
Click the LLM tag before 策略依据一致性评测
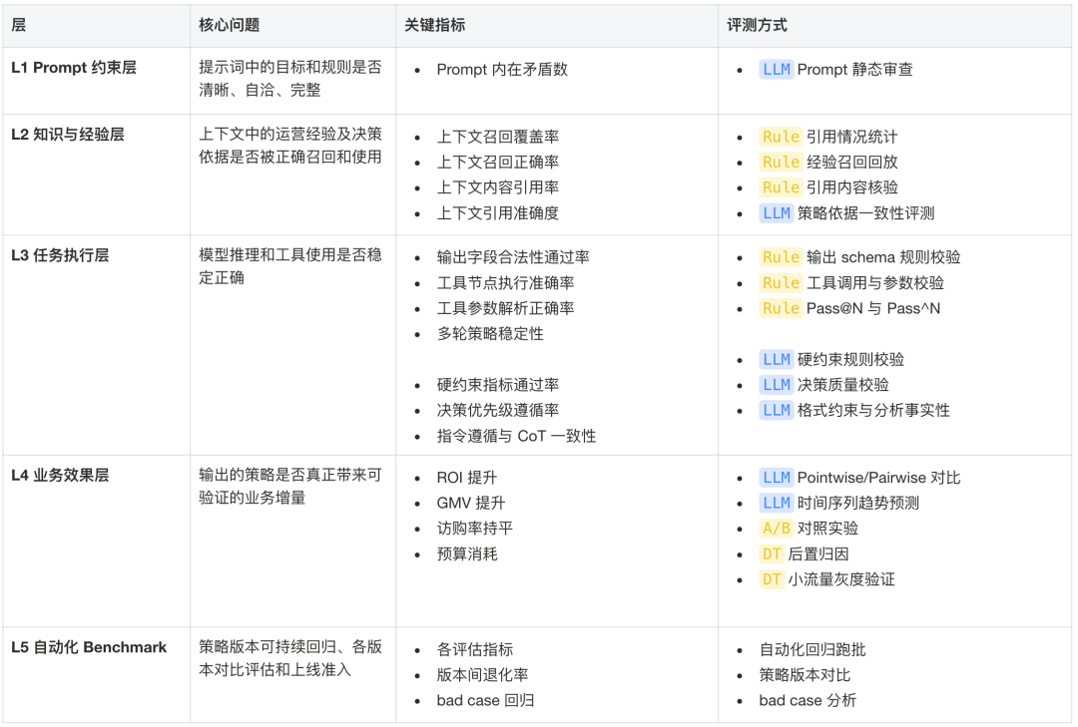pos(777,213)
